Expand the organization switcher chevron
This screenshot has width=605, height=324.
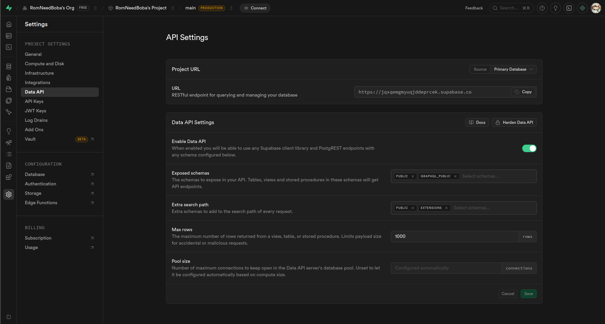click(x=95, y=8)
